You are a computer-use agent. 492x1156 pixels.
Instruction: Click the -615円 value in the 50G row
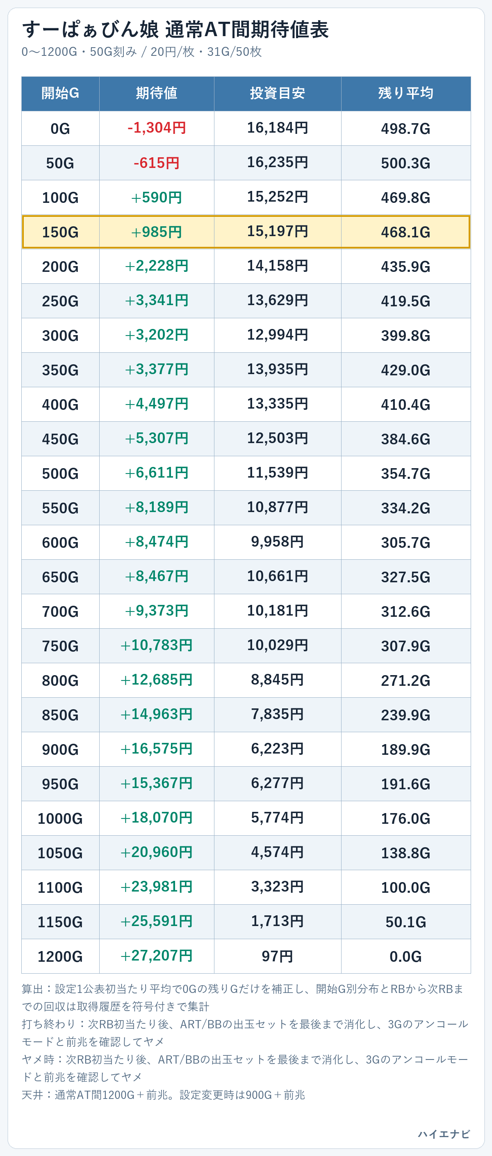pos(157,163)
